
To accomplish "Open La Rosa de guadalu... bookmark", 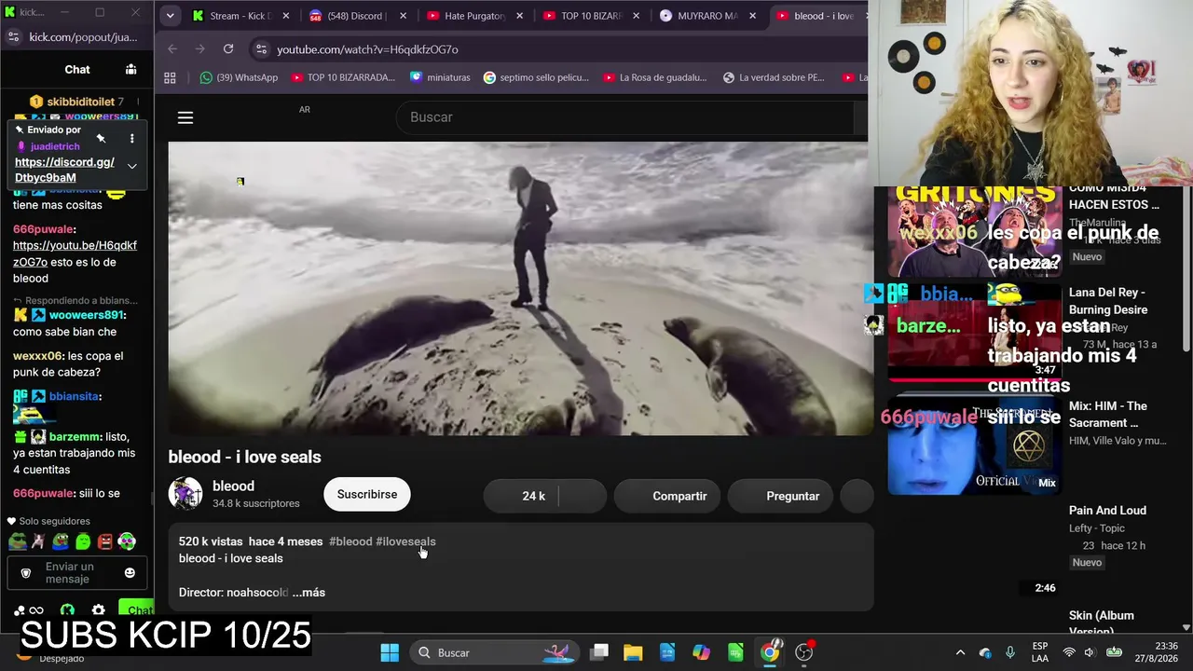I will pyautogui.click(x=655, y=77).
